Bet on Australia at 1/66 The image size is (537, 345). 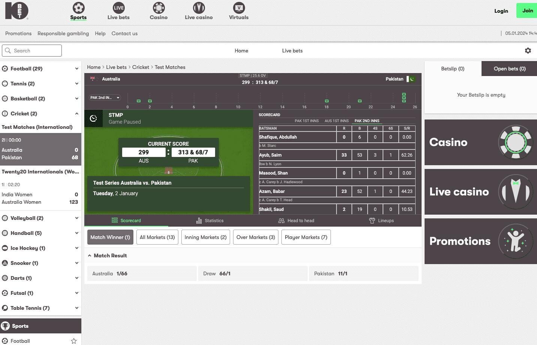pyautogui.click(x=142, y=273)
